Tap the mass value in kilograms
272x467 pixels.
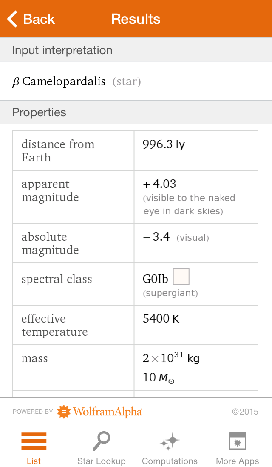(x=171, y=359)
